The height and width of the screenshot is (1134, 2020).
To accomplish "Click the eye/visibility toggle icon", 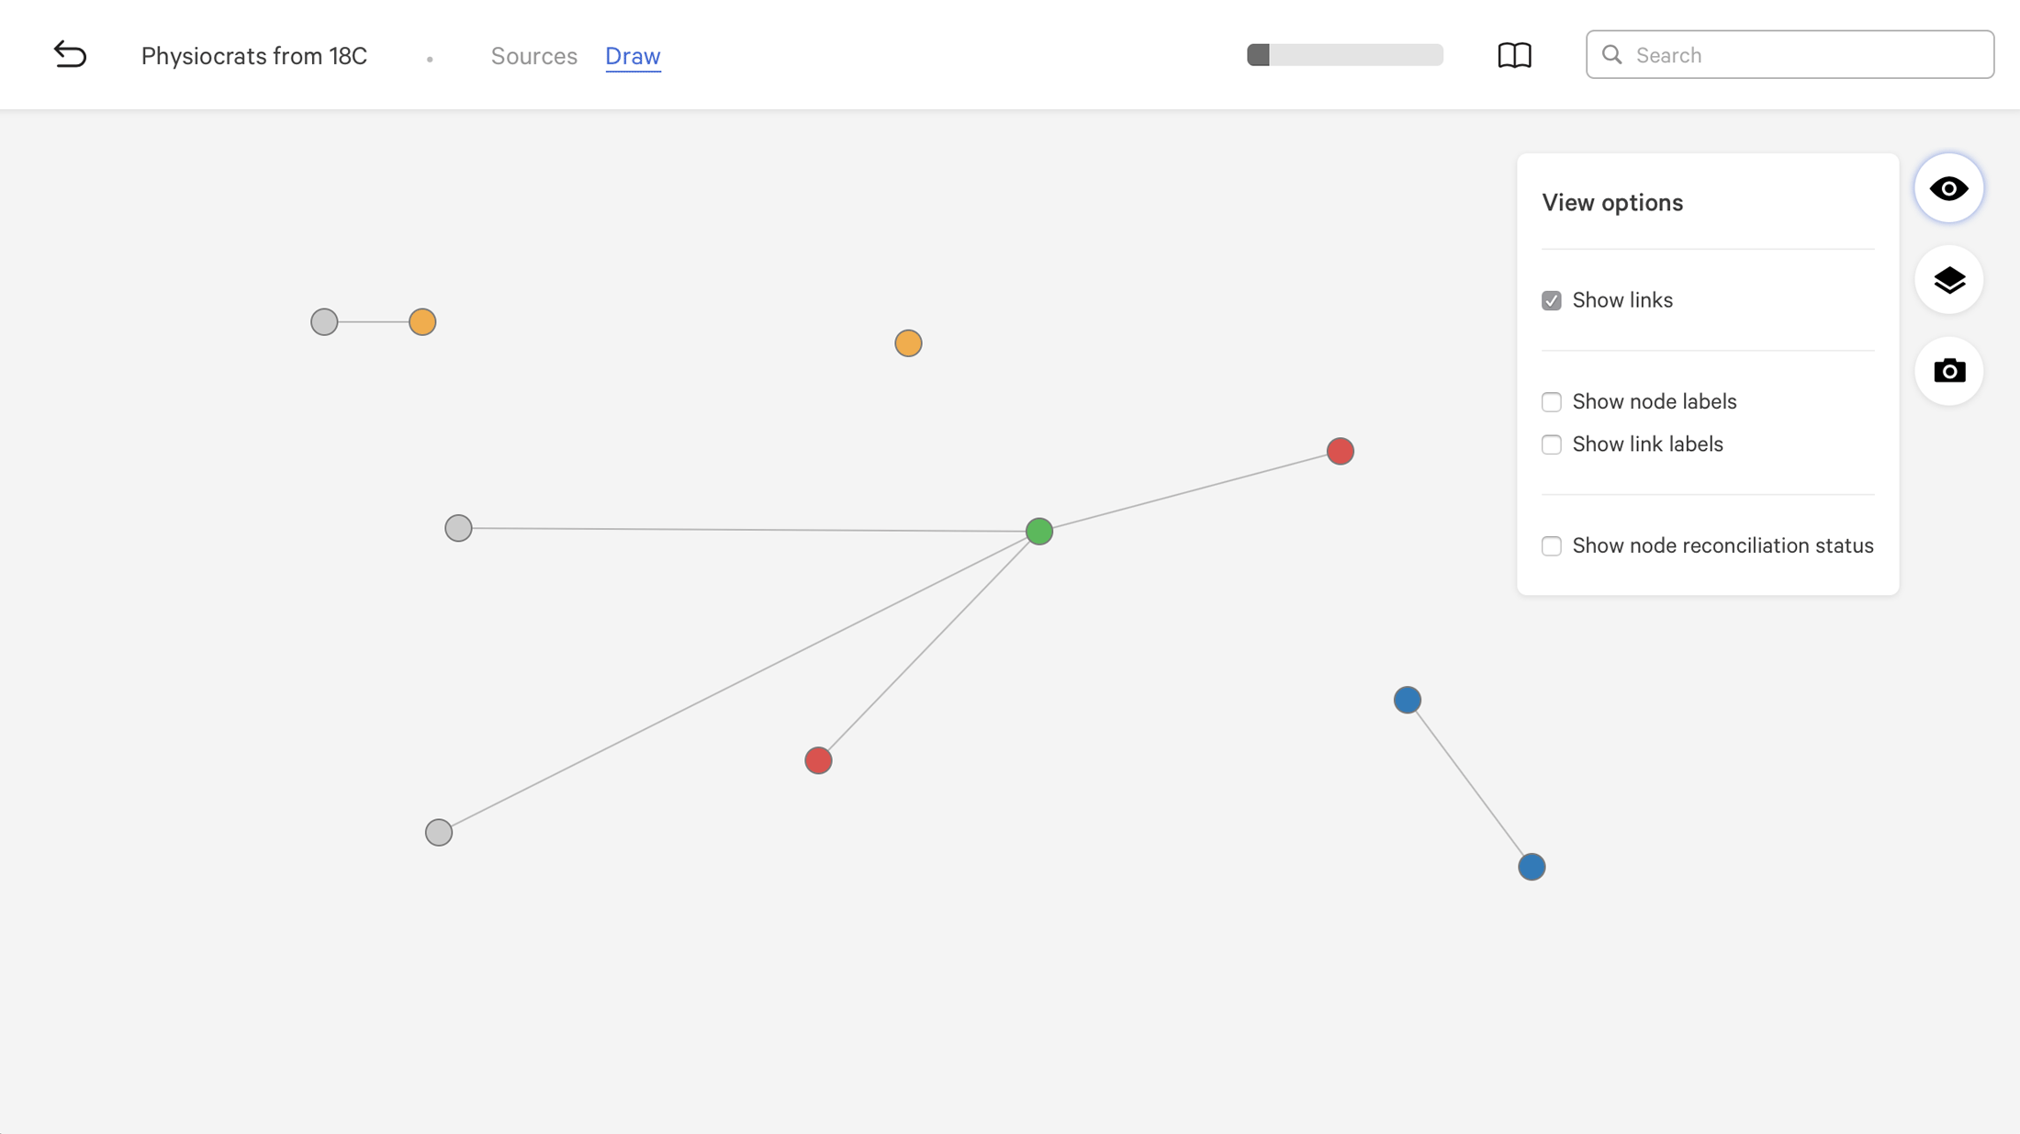I will [1949, 187].
